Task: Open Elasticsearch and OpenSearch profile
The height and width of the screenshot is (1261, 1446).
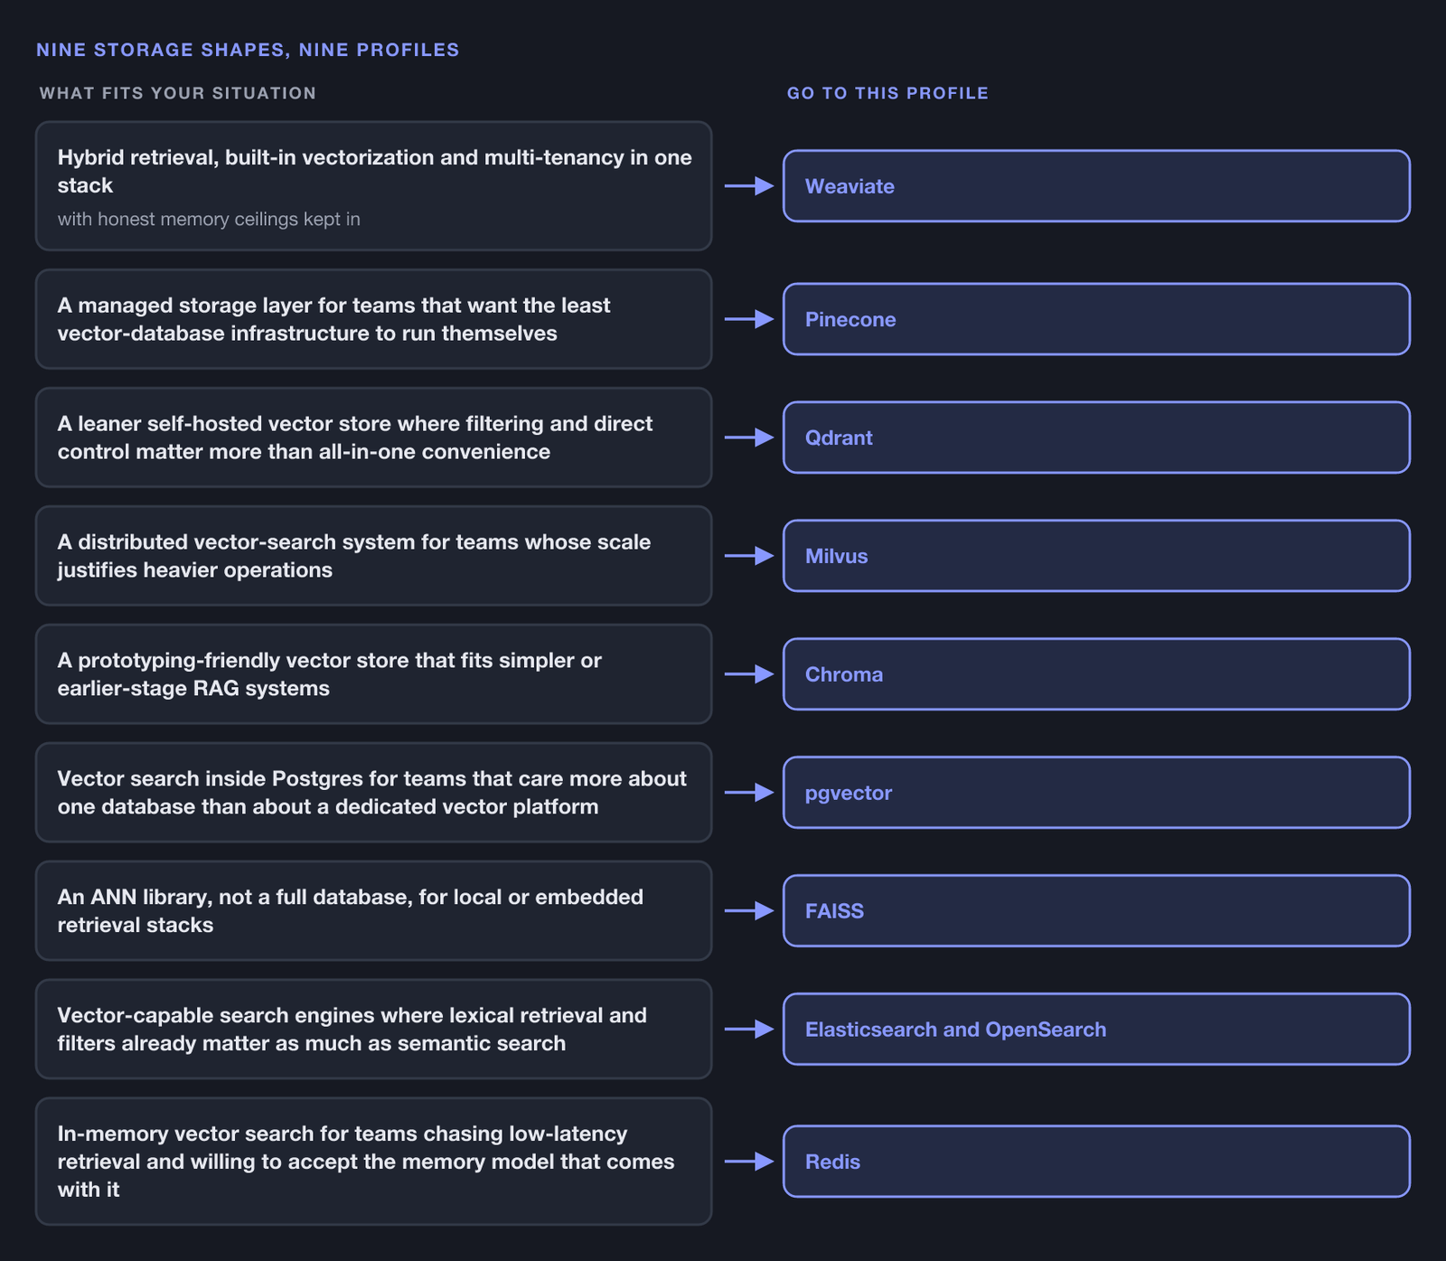Action: [x=1096, y=1030]
